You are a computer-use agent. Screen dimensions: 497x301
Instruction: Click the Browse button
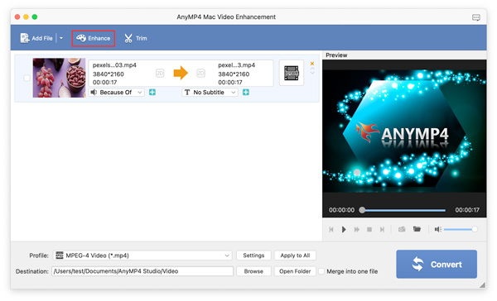(x=253, y=271)
